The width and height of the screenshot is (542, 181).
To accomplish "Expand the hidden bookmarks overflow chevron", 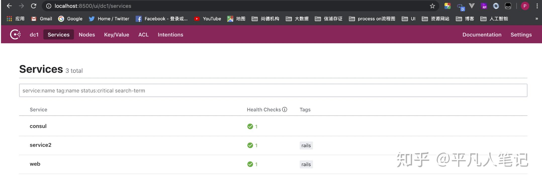I will point(537,19).
